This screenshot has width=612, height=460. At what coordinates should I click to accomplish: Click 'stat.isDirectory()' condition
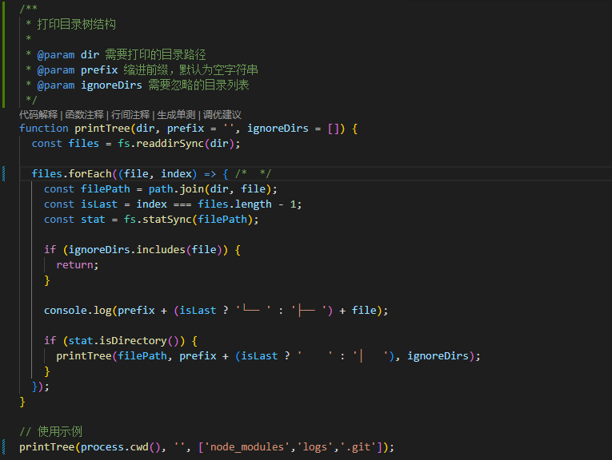[123, 341]
